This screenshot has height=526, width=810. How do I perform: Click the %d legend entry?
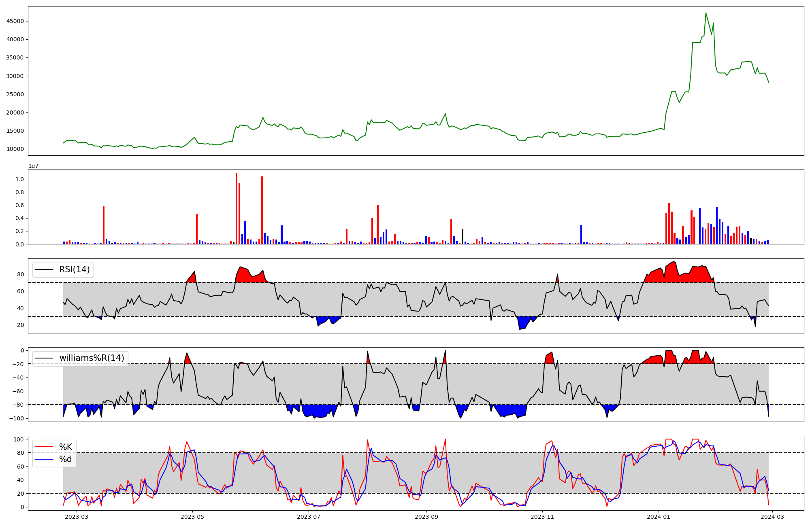click(66, 459)
